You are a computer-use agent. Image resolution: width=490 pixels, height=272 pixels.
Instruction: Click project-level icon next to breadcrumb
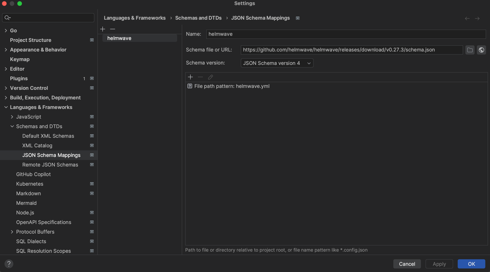click(x=298, y=18)
